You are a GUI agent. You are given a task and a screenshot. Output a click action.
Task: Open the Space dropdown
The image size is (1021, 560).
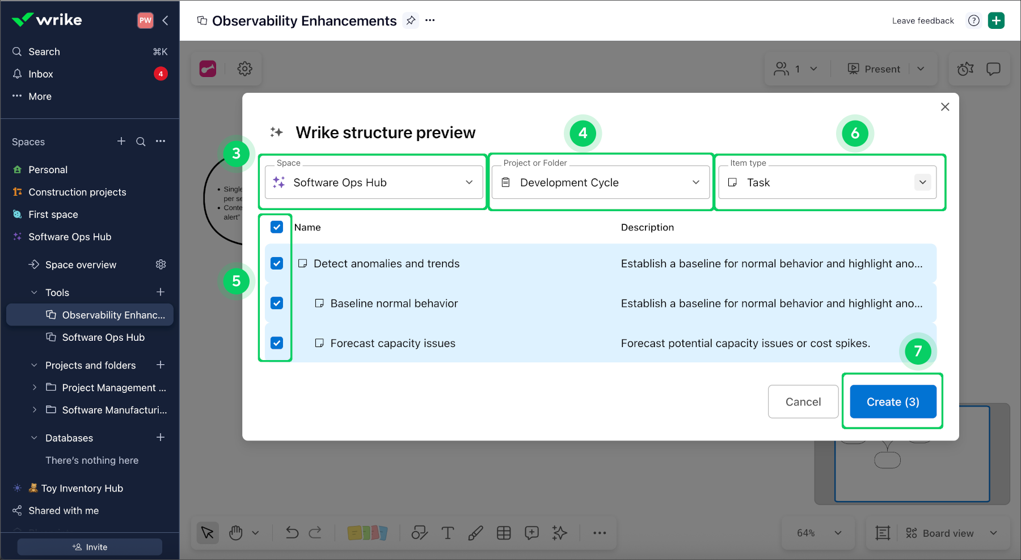374,182
